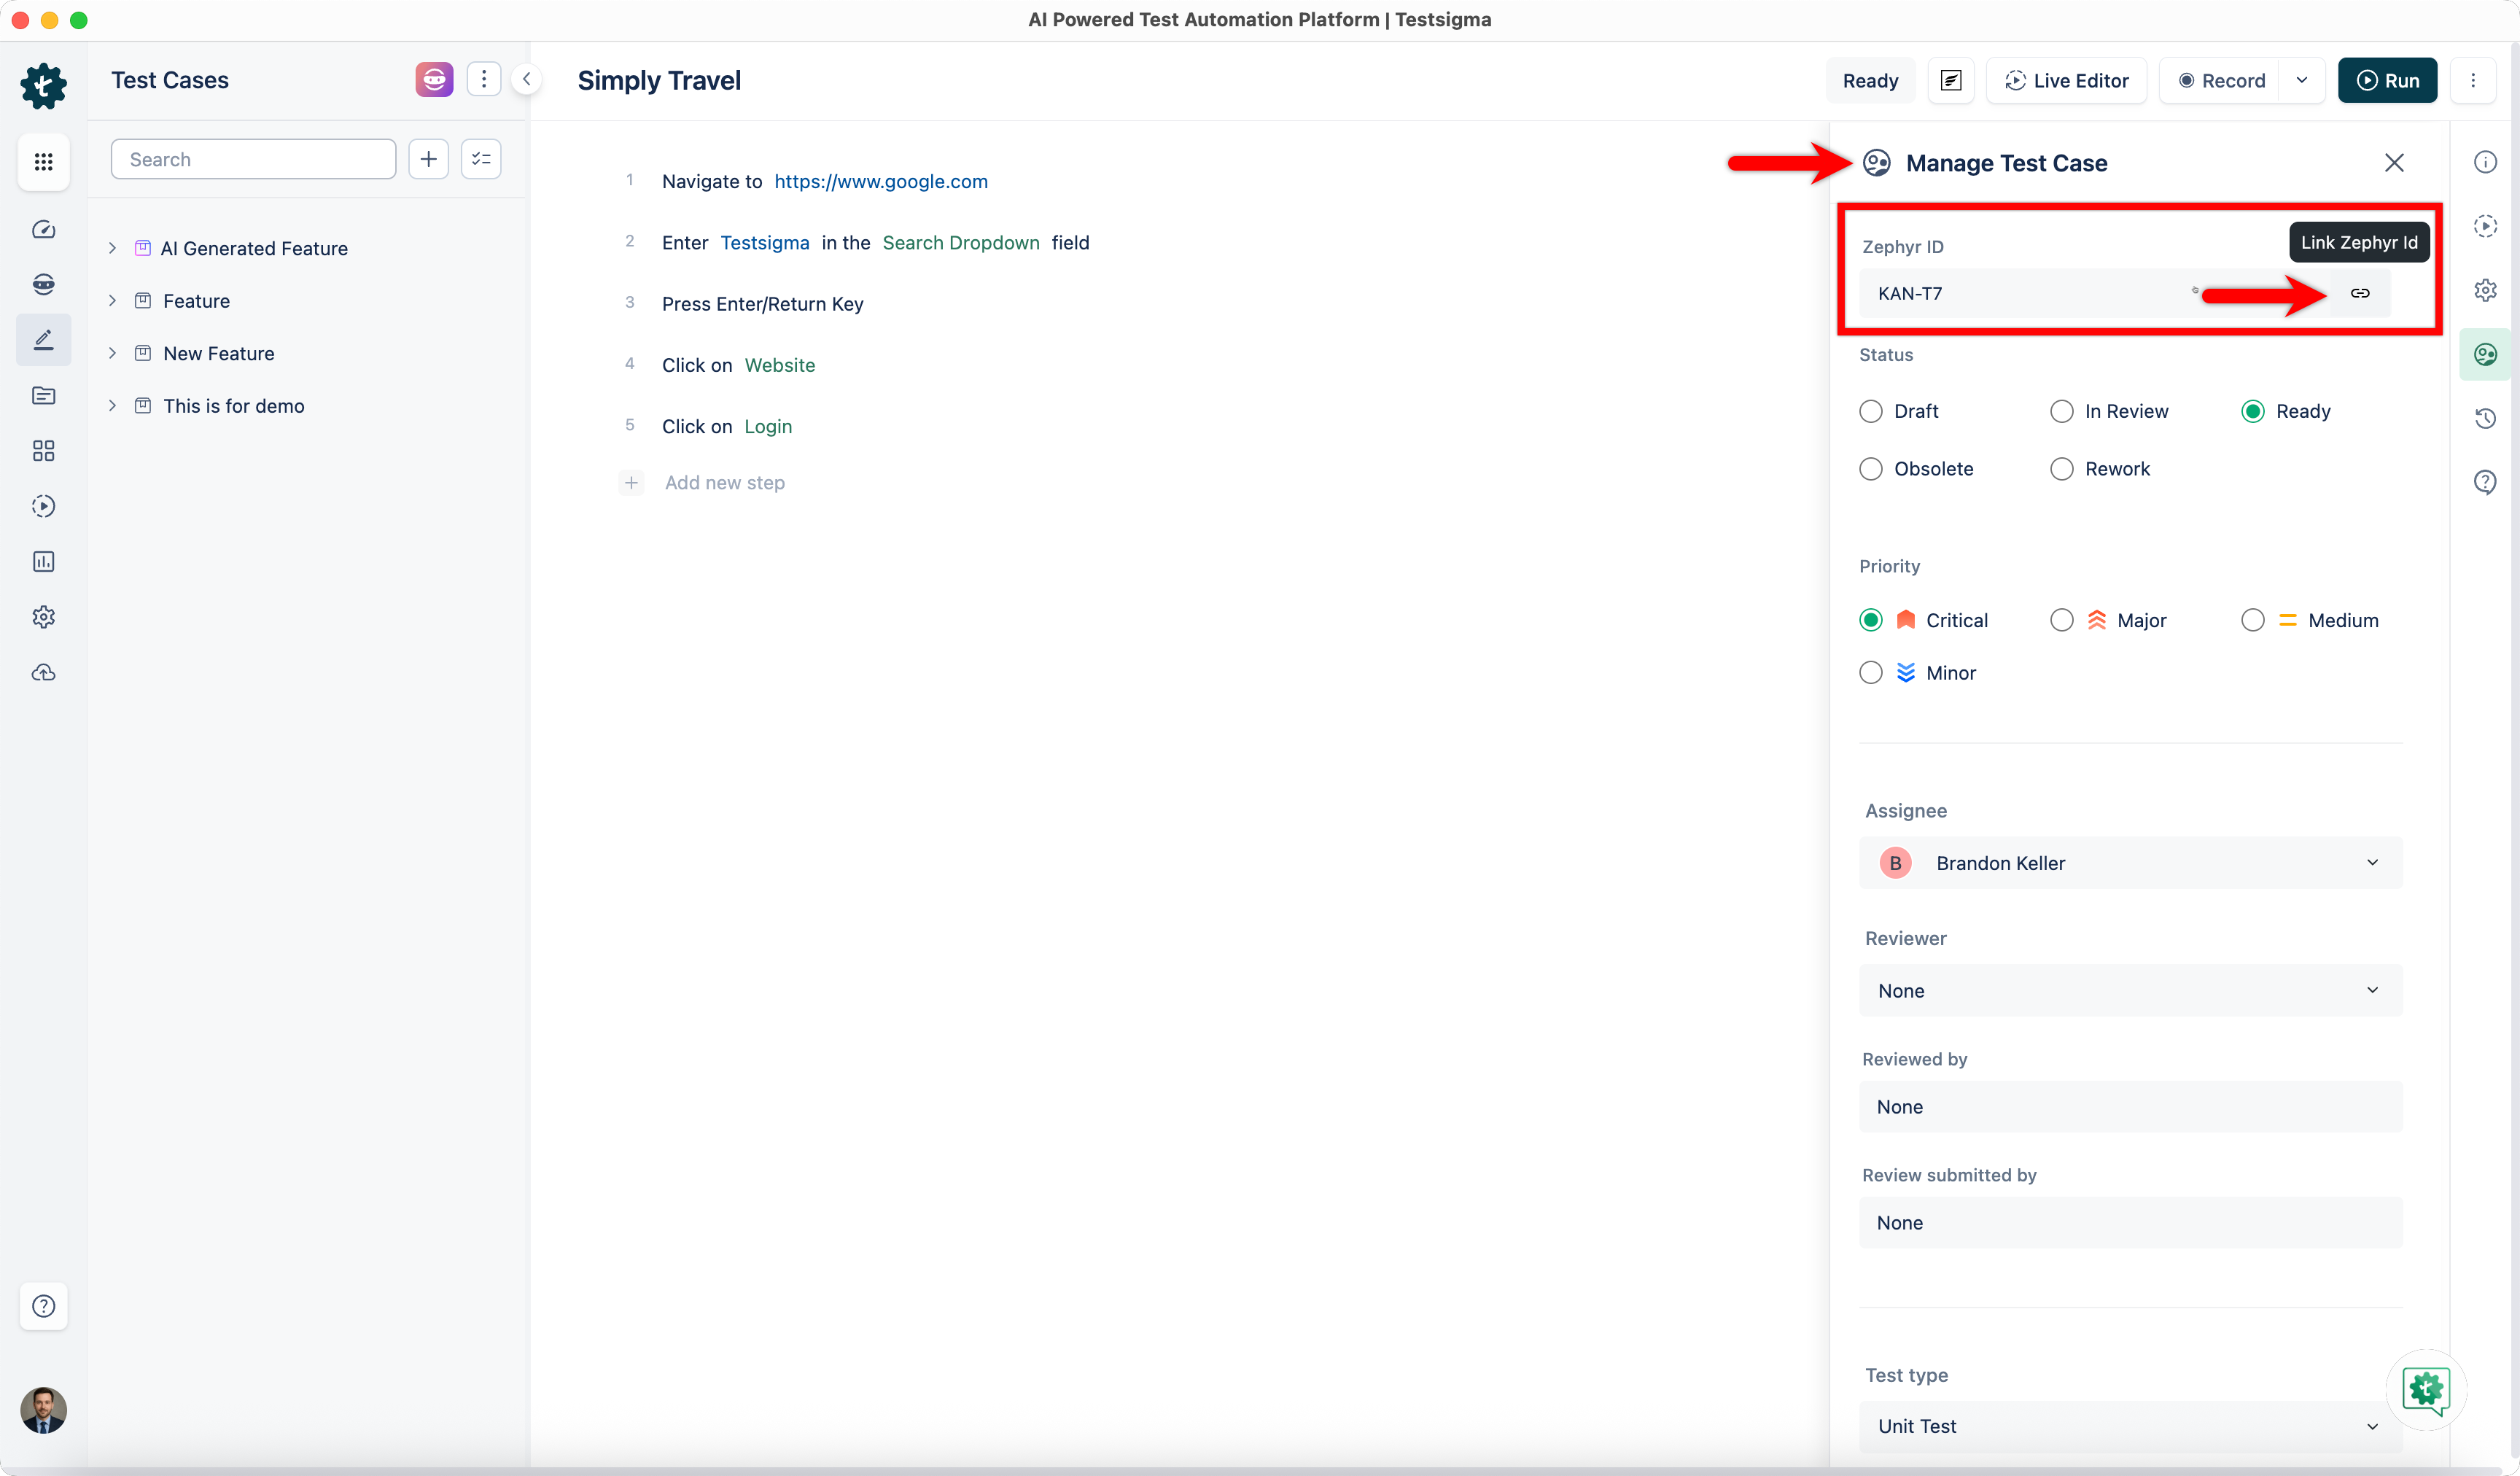Image resolution: width=2520 pixels, height=1476 pixels.
Task: Select the New Feature tree item
Action: pos(218,353)
